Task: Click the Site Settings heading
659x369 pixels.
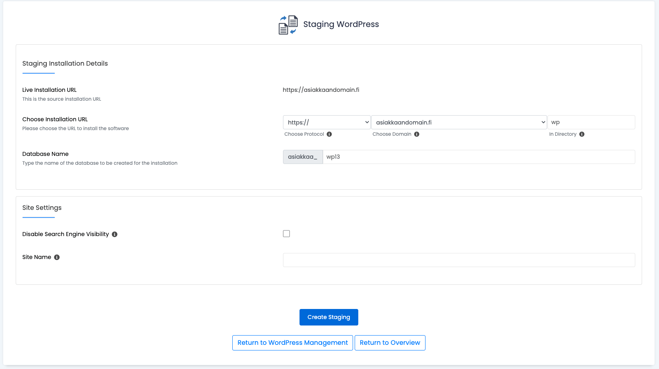Action: pyautogui.click(x=42, y=208)
